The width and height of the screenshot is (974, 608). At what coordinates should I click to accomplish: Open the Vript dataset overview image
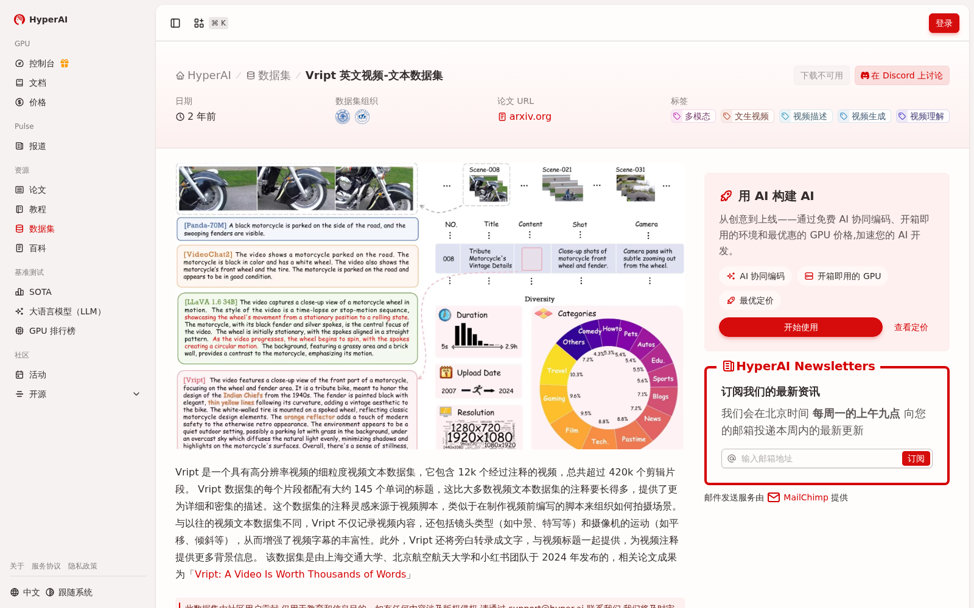click(x=430, y=306)
